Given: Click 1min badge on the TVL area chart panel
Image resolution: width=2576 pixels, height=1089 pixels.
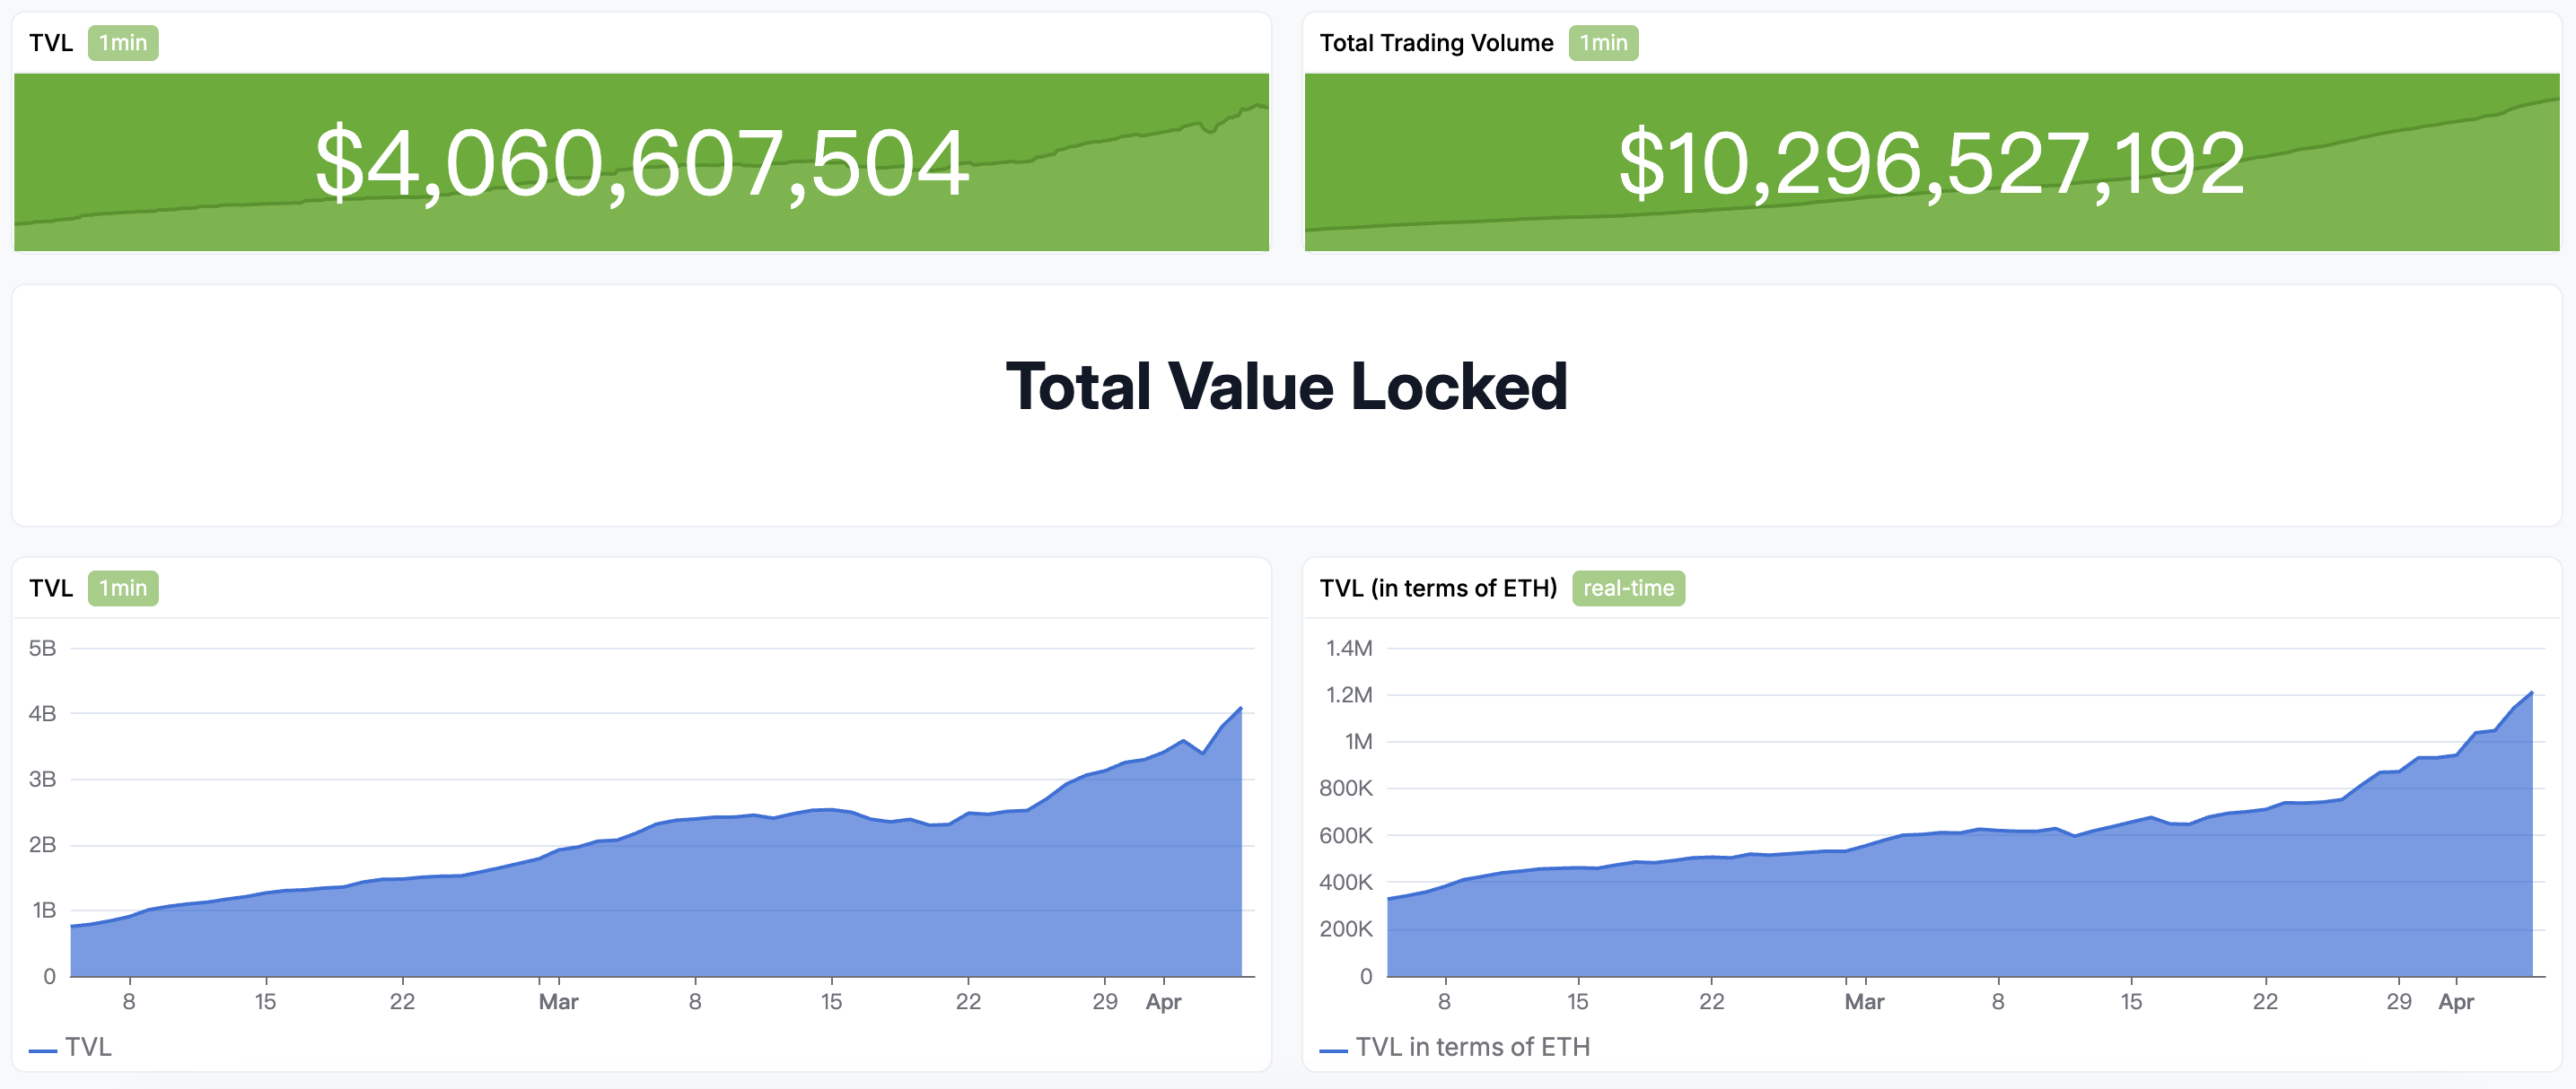Looking at the screenshot, I should click(x=123, y=588).
